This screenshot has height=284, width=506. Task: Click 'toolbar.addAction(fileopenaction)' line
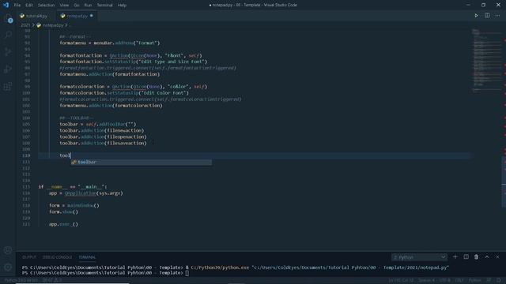click(103, 136)
